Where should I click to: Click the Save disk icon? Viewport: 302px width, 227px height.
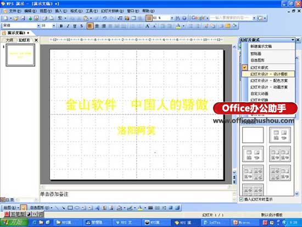point(23,18)
